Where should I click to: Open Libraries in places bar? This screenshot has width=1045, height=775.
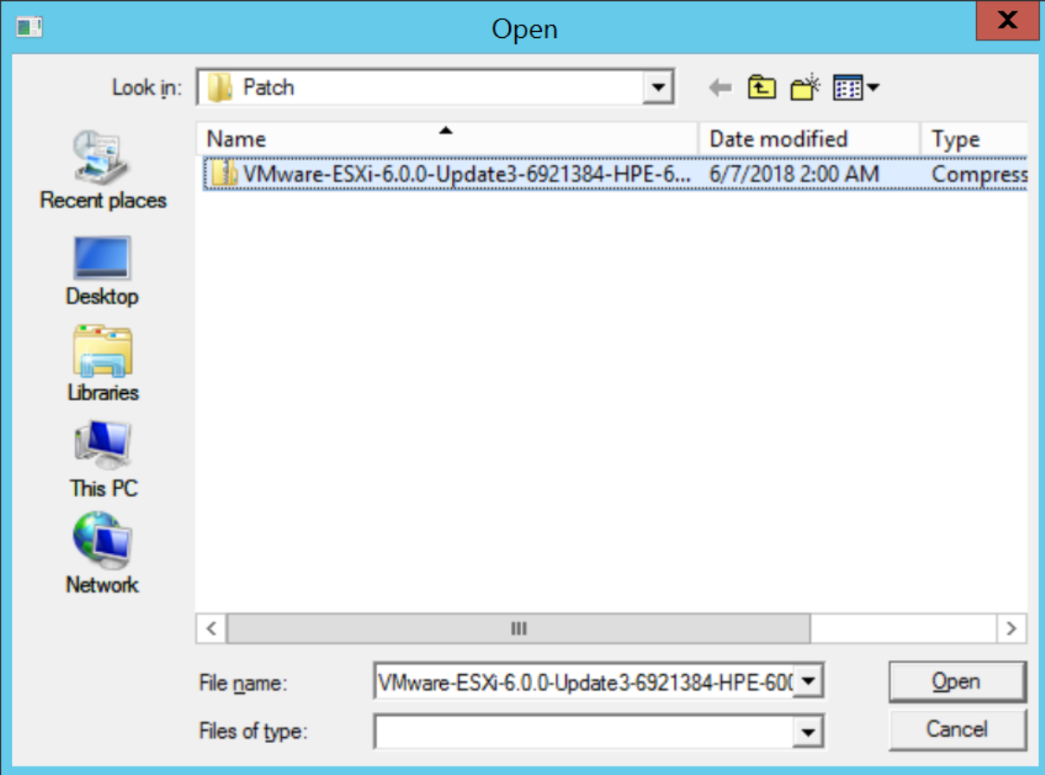[102, 364]
